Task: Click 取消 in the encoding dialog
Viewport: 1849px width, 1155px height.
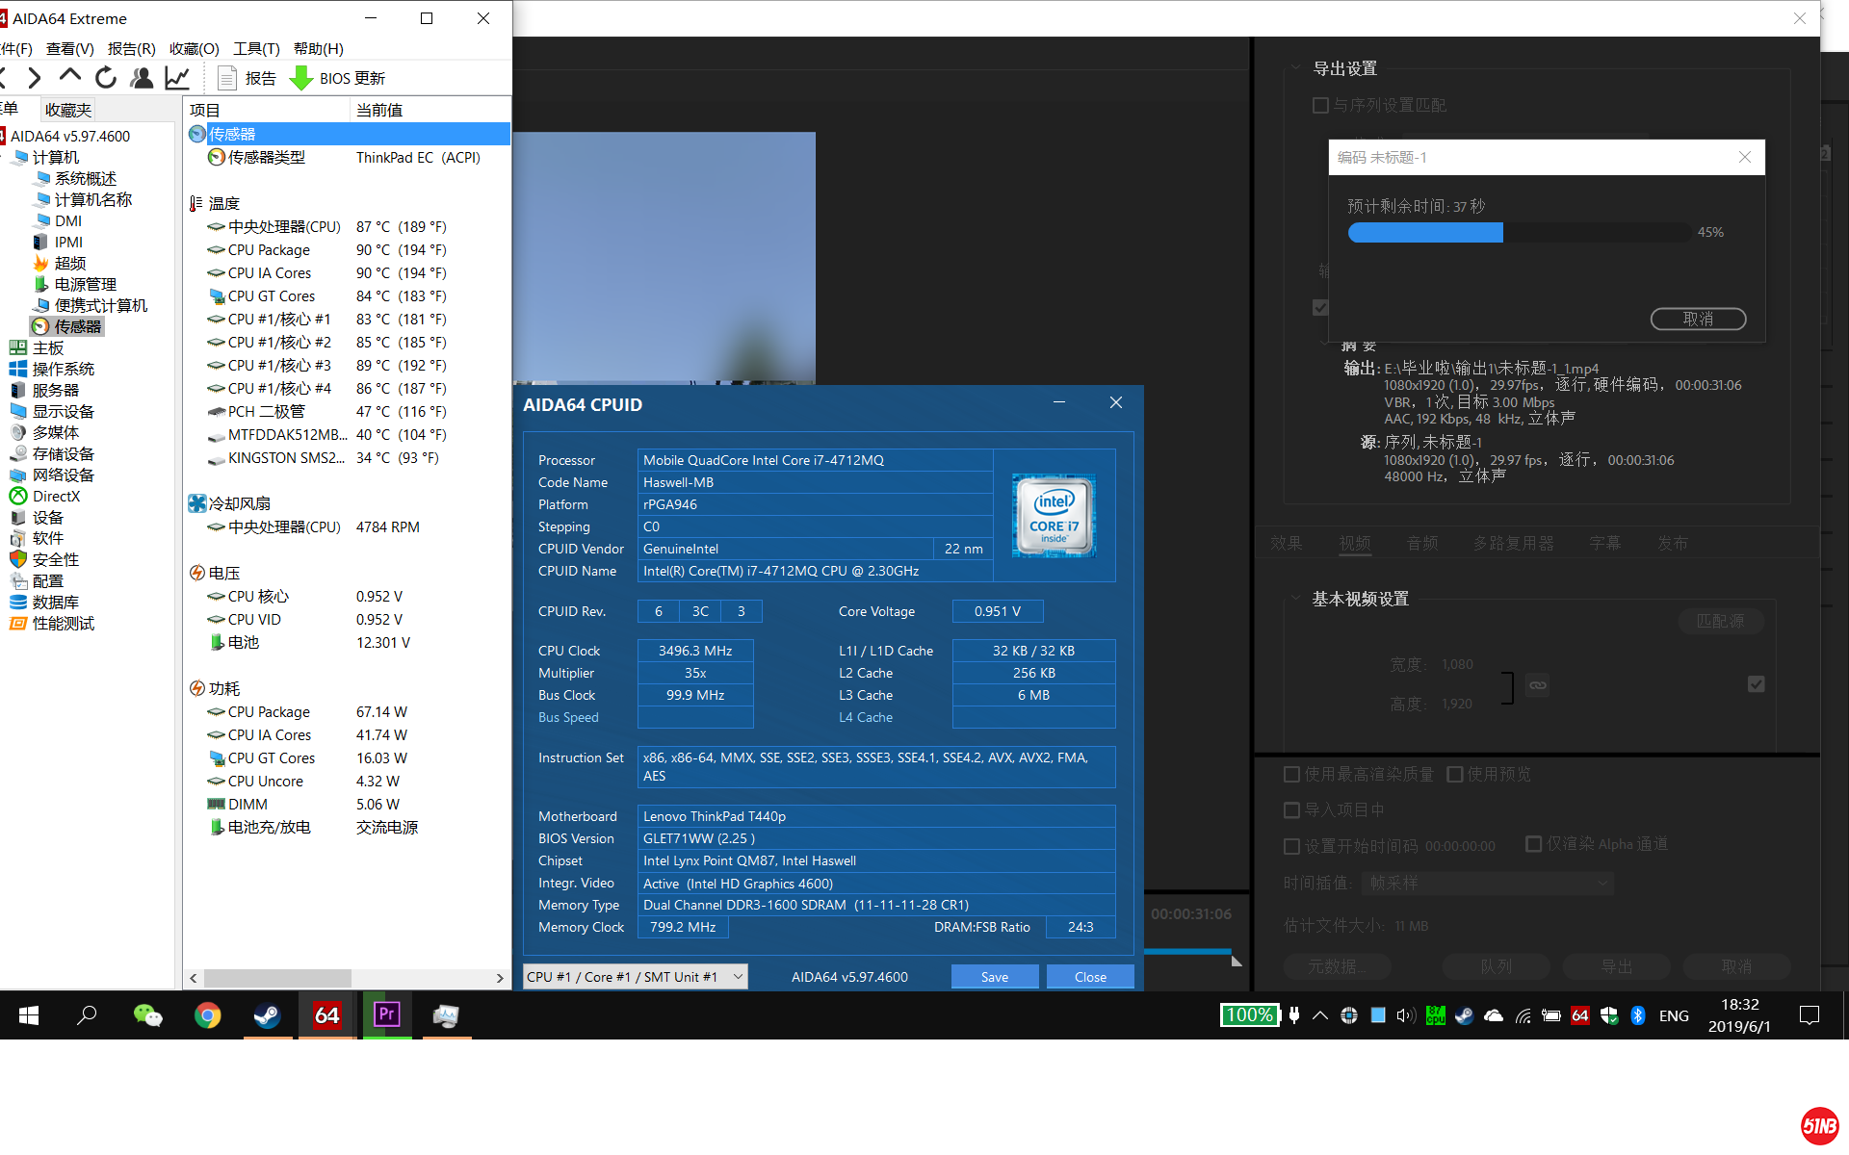Action: (1699, 319)
